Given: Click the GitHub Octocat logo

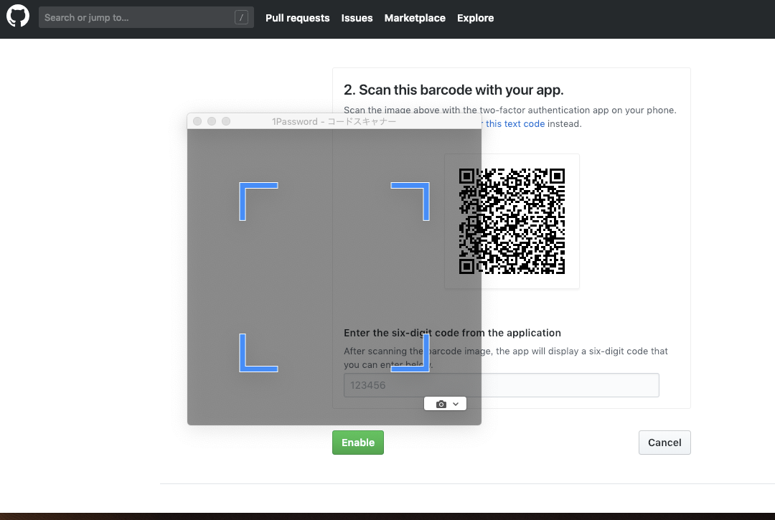Looking at the screenshot, I should pyautogui.click(x=18, y=17).
